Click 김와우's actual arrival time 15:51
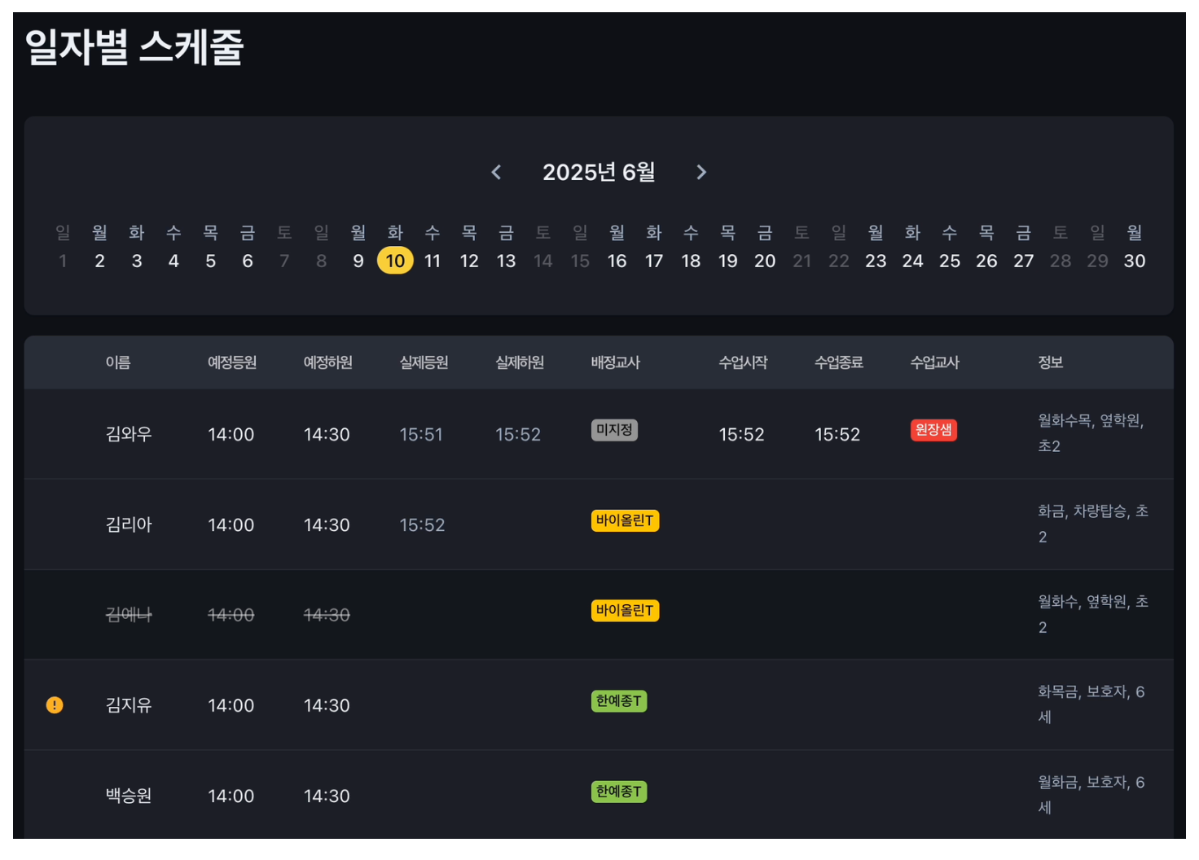Viewport: 1199px width, 860px height. [421, 435]
